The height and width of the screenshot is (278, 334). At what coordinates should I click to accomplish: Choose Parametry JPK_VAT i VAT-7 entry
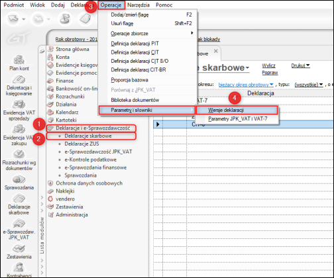[237, 118]
